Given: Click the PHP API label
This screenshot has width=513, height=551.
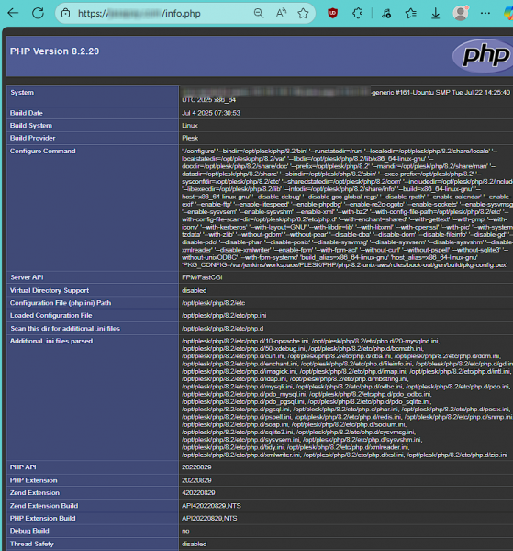Looking at the screenshot, I should pyautogui.click(x=23, y=467).
